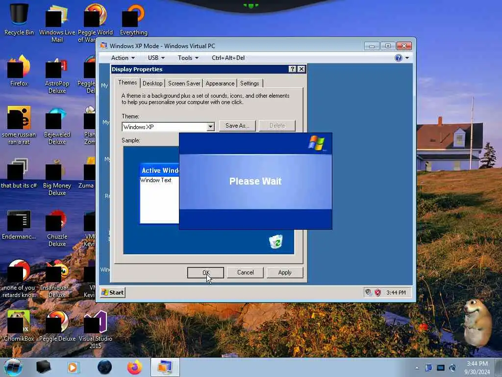Open ChomikBox desktop shortcut
The width and height of the screenshot is (502, 377).
[19, 325]
